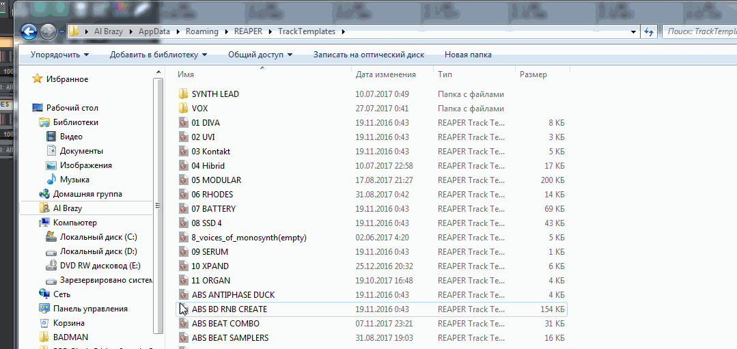Open Библиотеки in navigation pane
The height and width of the screenshot is (349, 737).
(76, 122)
